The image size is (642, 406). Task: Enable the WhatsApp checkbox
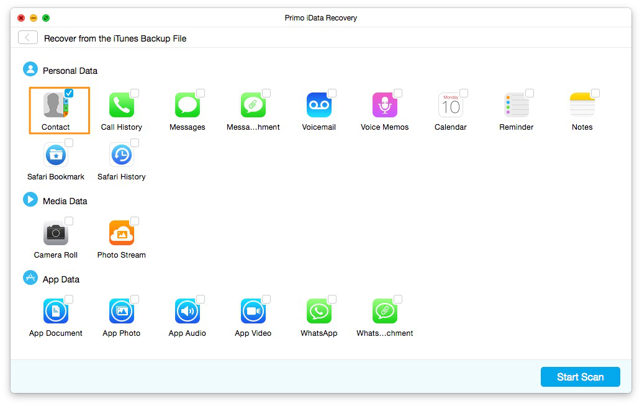(x=332, y=299)
